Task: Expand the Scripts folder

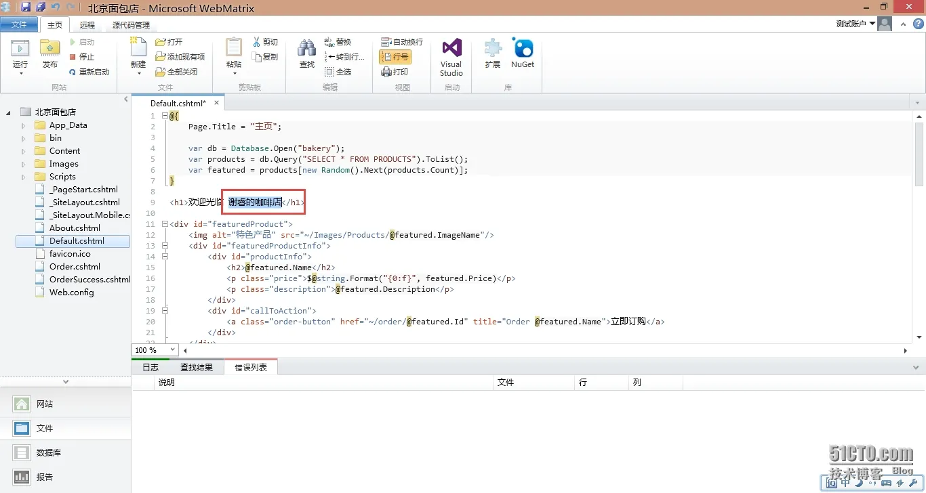Action: tap(23, 177)
